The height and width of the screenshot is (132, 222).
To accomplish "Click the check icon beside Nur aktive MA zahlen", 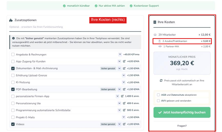I will tap(96, 6).
